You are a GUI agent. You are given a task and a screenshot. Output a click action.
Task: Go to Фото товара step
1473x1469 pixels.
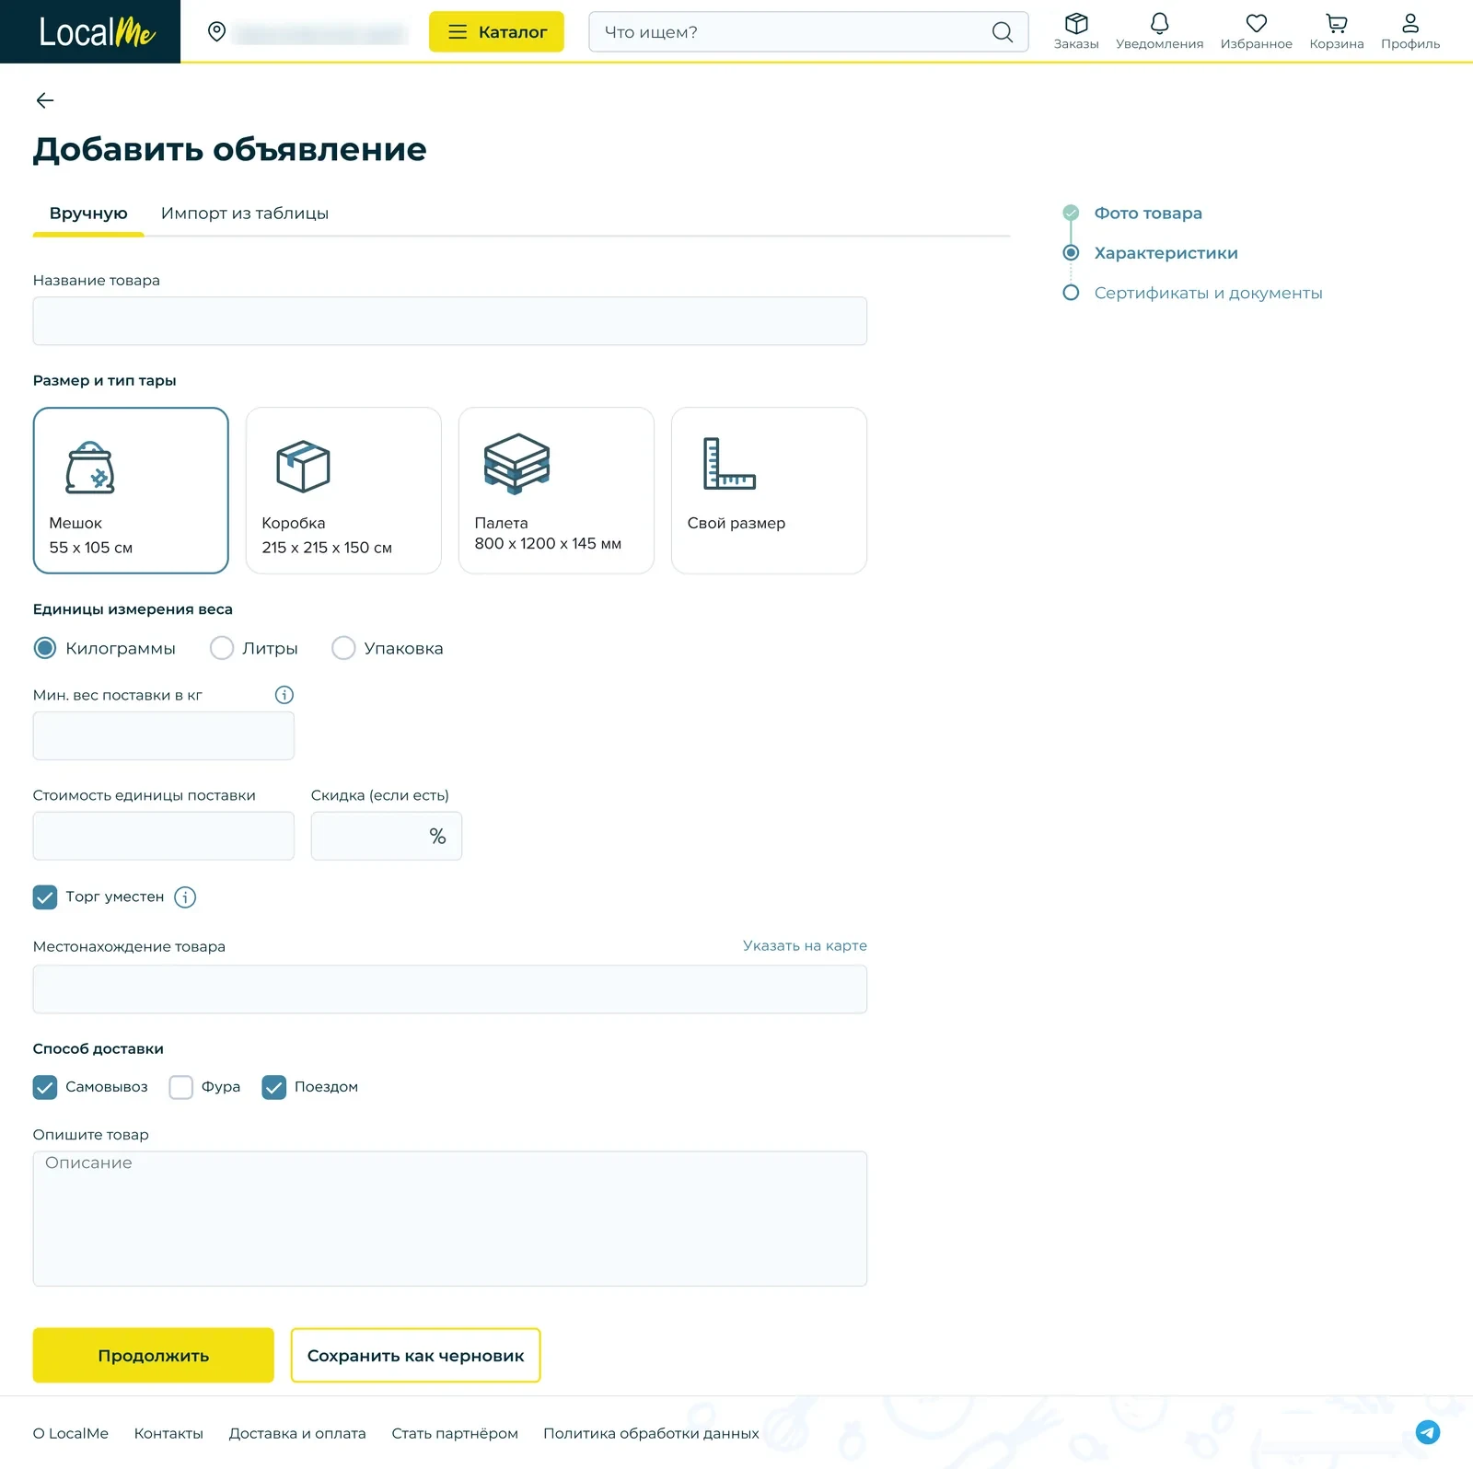pyautogui.click(x=1148, y=214)
